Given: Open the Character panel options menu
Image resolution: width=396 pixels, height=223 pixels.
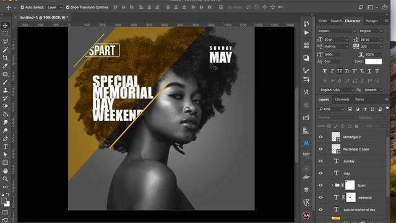Looking at the screenshot, I should [x=387, y=21].
